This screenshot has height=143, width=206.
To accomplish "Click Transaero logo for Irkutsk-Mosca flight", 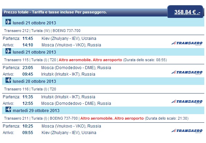I will [187, 101].
